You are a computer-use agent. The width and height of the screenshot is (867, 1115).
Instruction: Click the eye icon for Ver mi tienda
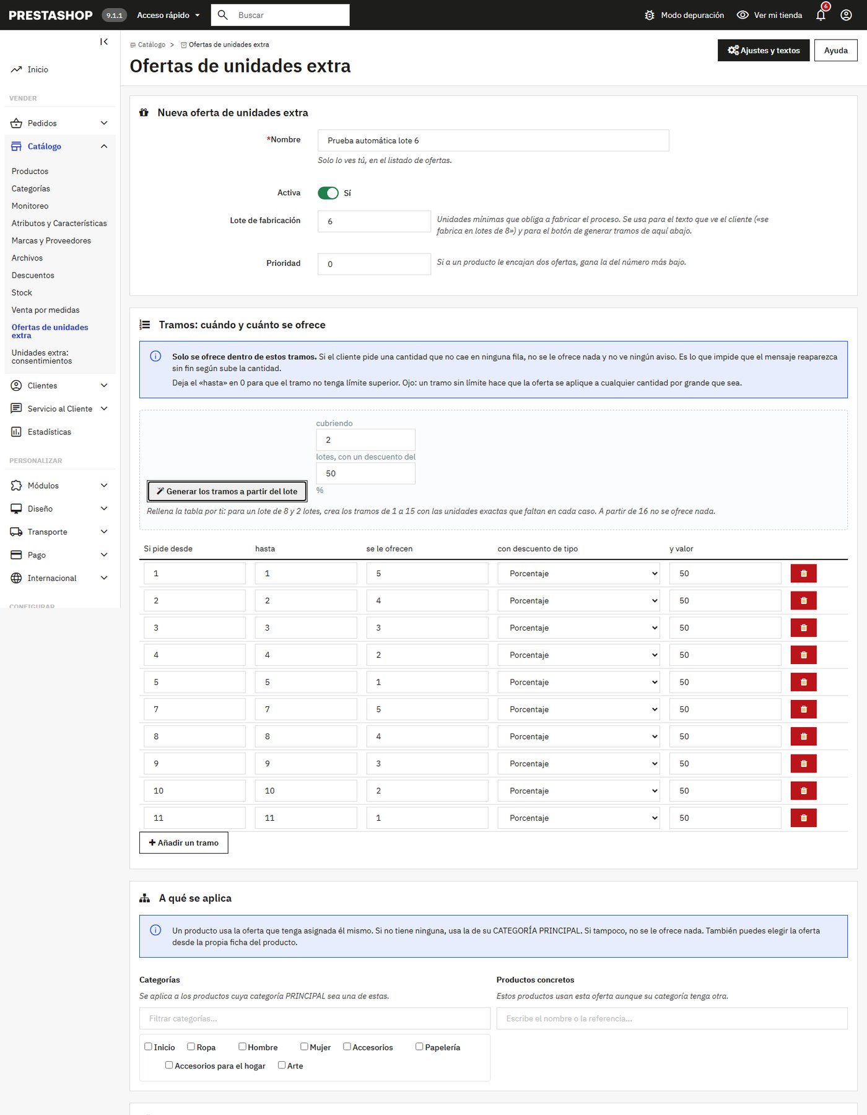743,15
